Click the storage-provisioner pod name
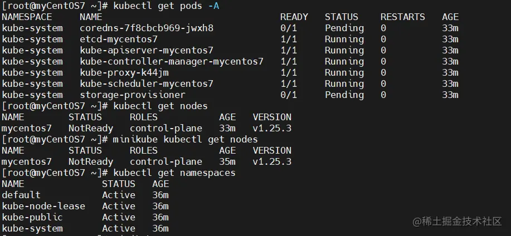This screenshot has height=236, width=511. (x=132, y=95)
